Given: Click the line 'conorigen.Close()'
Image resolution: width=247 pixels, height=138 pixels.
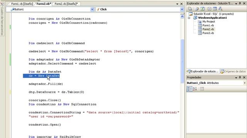Looking at the screenshot, I should point(45,100).
